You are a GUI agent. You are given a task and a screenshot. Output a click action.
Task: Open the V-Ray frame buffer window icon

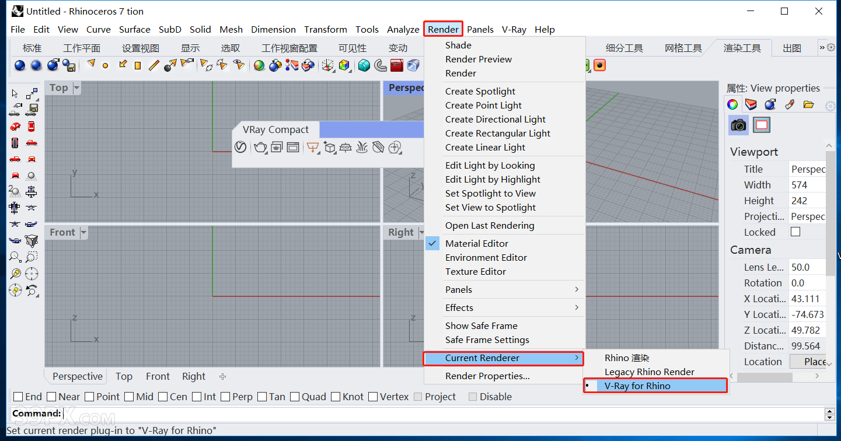click(x=292, y=148)
